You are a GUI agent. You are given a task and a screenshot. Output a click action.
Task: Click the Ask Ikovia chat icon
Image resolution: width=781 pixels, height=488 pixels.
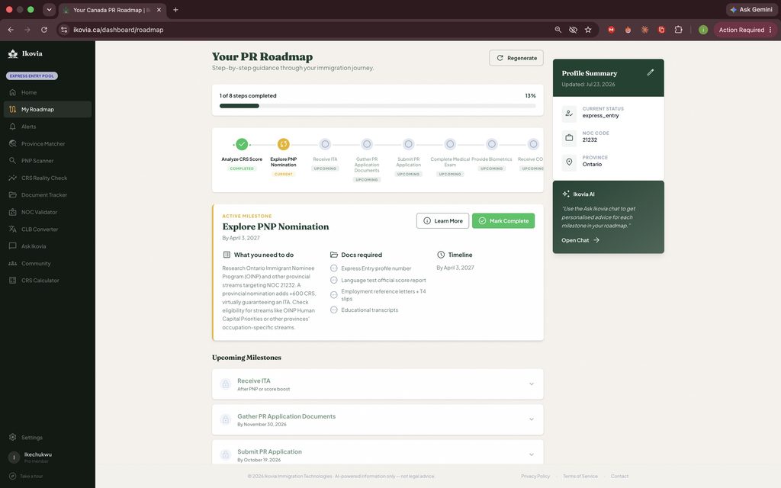pyautogui.click(x=12, y=246)
